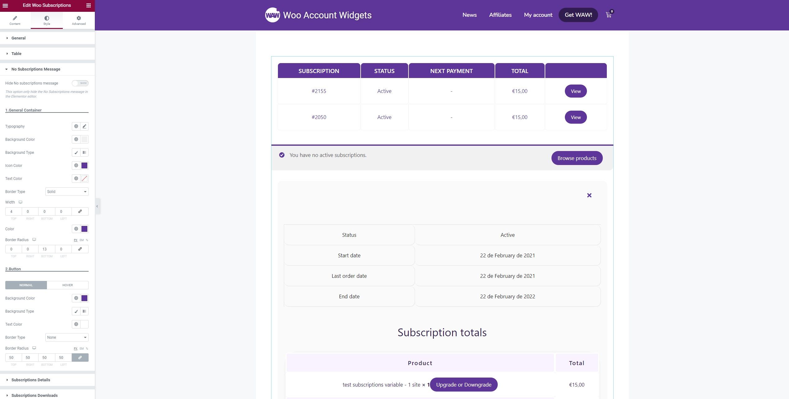
Task: Click General Container Border Radius Bottom input
Action: point(47,249)
